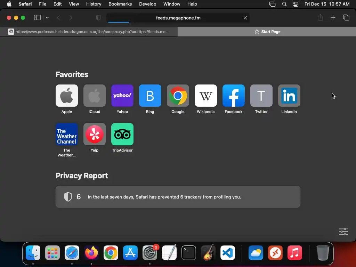Open the TripAdvisor favorite
356x267 pixels.
click(x=122, y=138)
